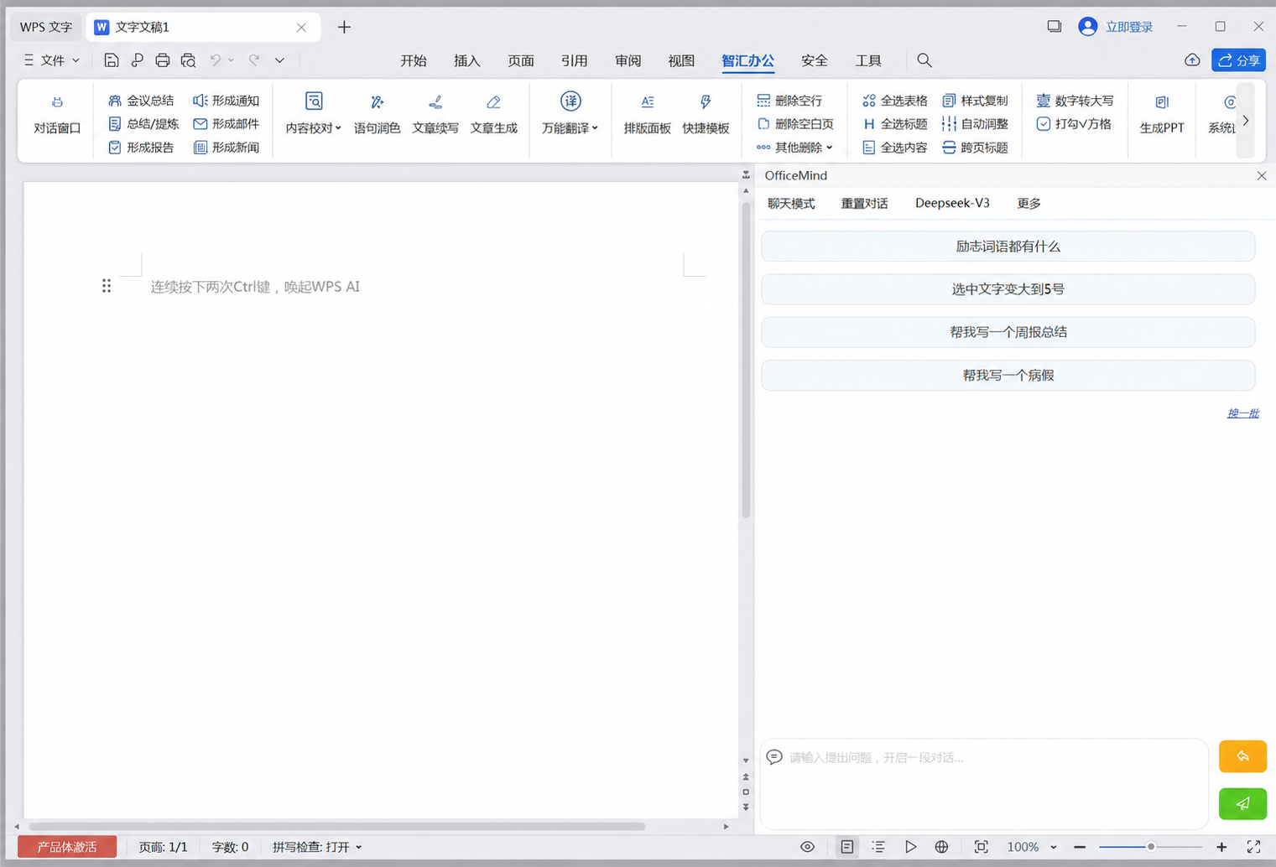Open print preview icon
This screenshot has height=867, width=1276.
(188, 60)
